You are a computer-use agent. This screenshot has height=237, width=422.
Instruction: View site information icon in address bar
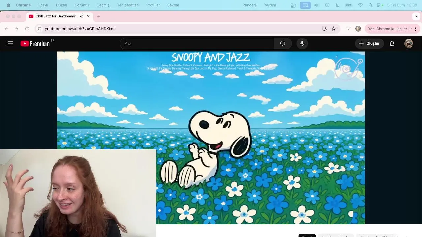click(x=39, y=29)
